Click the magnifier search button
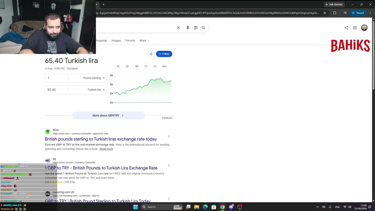Image resolution: width=375 pixels, height=211 pixels. [x=203, y=28]
